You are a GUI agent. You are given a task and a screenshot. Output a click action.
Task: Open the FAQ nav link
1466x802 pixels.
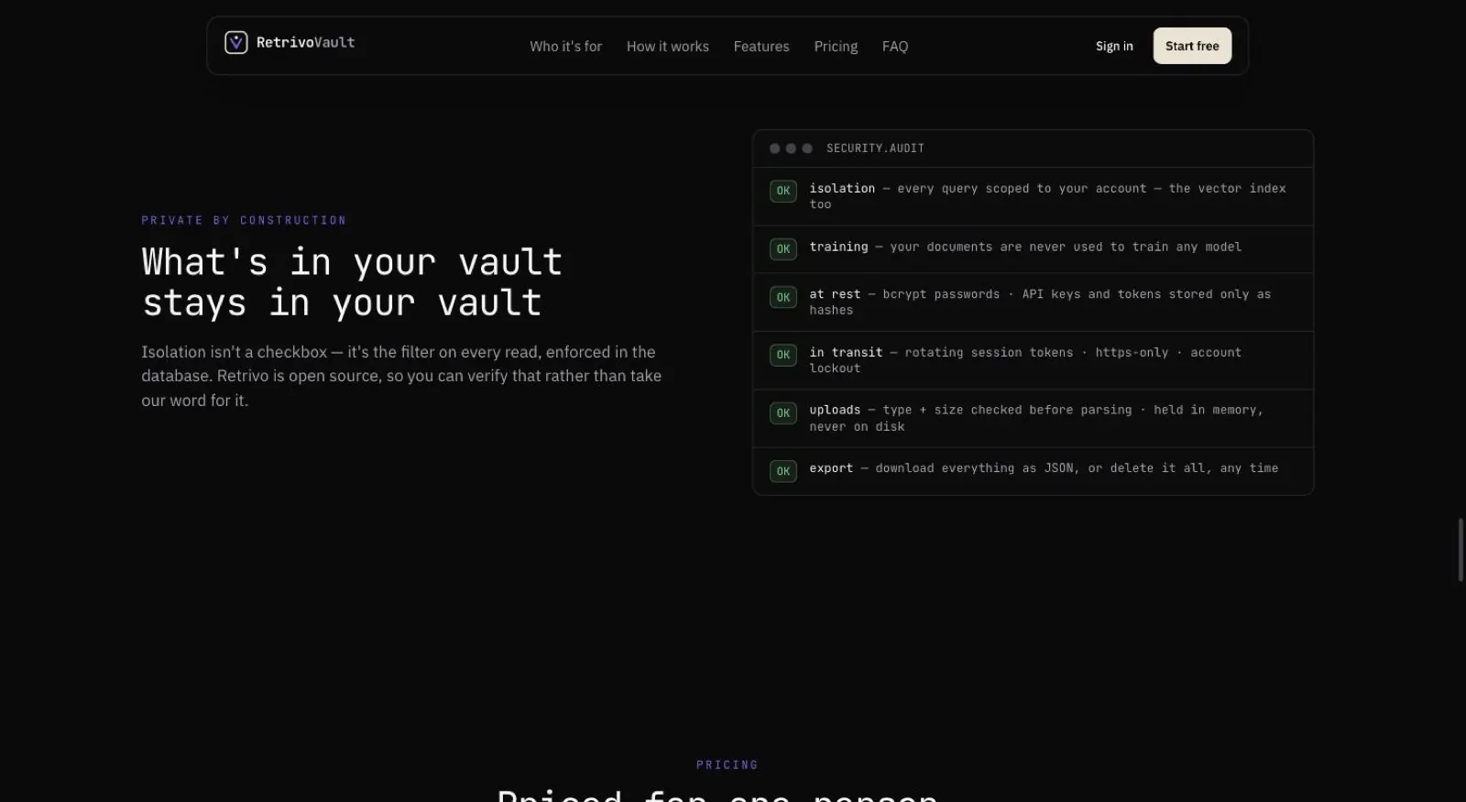coord(895,46)
